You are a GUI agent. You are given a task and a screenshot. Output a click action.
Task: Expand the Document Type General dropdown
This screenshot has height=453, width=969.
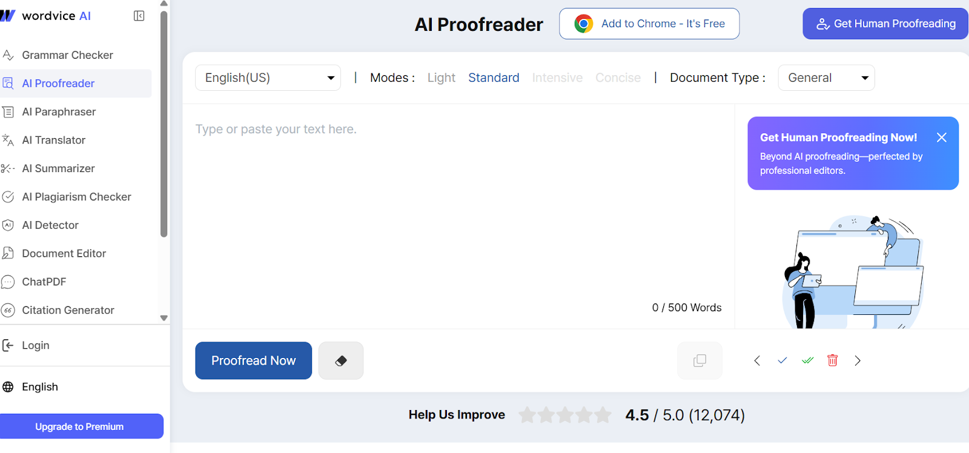(x=826, y=78)
